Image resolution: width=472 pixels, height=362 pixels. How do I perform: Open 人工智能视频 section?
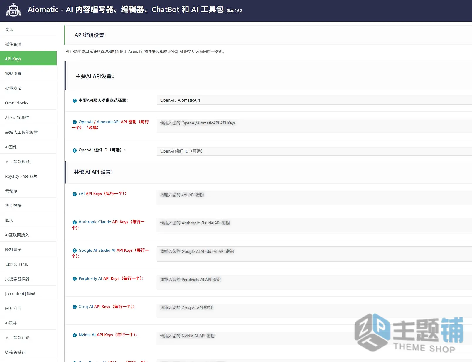tap(28, 161)
